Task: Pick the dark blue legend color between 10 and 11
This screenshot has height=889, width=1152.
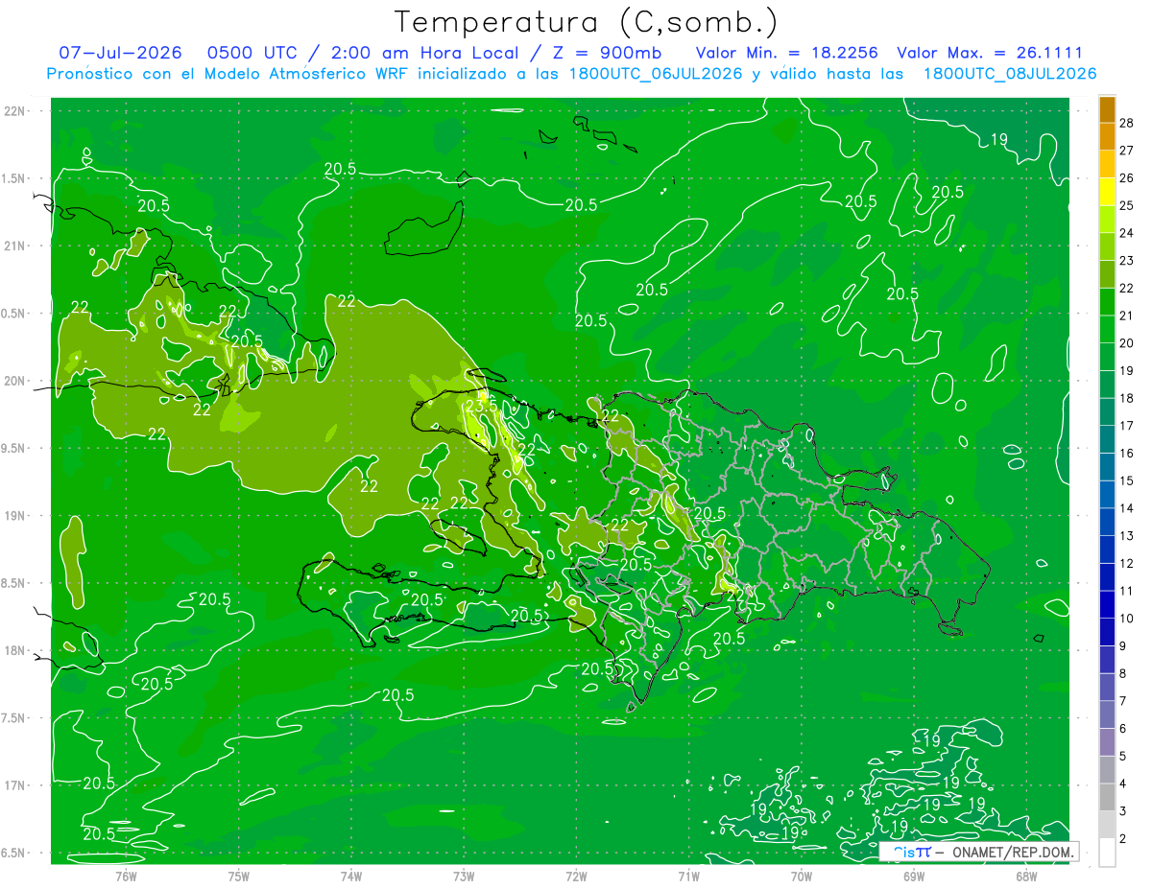Action: (x=1107, y=605)
